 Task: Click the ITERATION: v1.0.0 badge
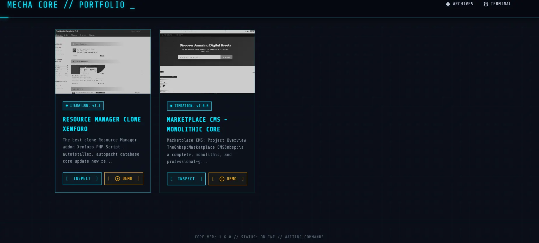click(x=189, y=106)
